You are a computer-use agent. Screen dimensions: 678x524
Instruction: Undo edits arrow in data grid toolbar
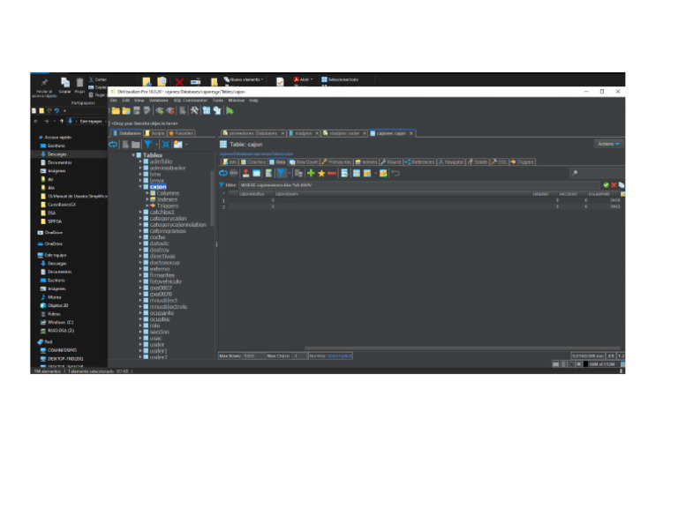click(395, 173)
